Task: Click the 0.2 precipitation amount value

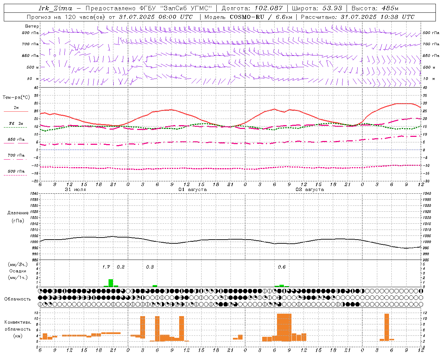Action: tap(121, 267)
